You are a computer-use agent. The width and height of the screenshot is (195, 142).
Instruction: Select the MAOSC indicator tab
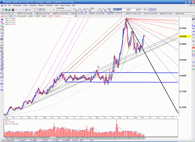pyautogui.click(x=27, y=138)
